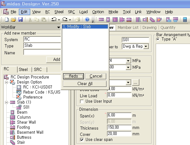The width and height of the screenshot is (190, 145).
Task: Click the toolbar options overflow arrow
Action: coord(93,22)
